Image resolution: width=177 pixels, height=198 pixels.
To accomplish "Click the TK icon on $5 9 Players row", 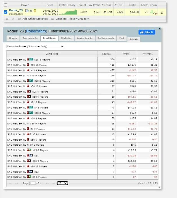I will pos(29,134).
